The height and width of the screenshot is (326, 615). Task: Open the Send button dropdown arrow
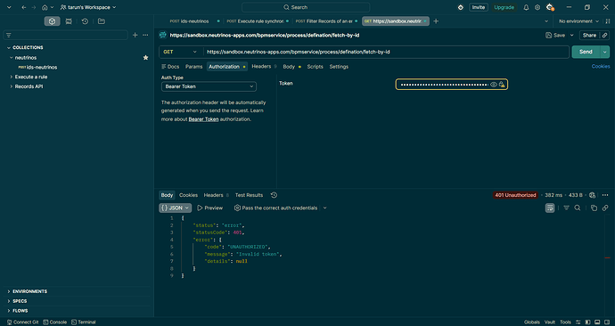[x=605, y=52]
